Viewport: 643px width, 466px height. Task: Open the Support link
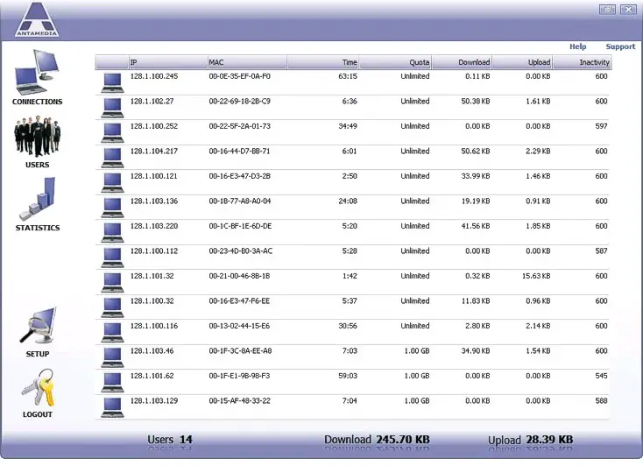tap(620, 46)
